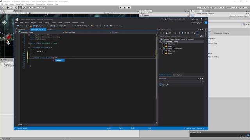Open Unity's Component menu
The height and width of the screenshot is (140, 250).
pyautogui.click(x=30, y=4)
